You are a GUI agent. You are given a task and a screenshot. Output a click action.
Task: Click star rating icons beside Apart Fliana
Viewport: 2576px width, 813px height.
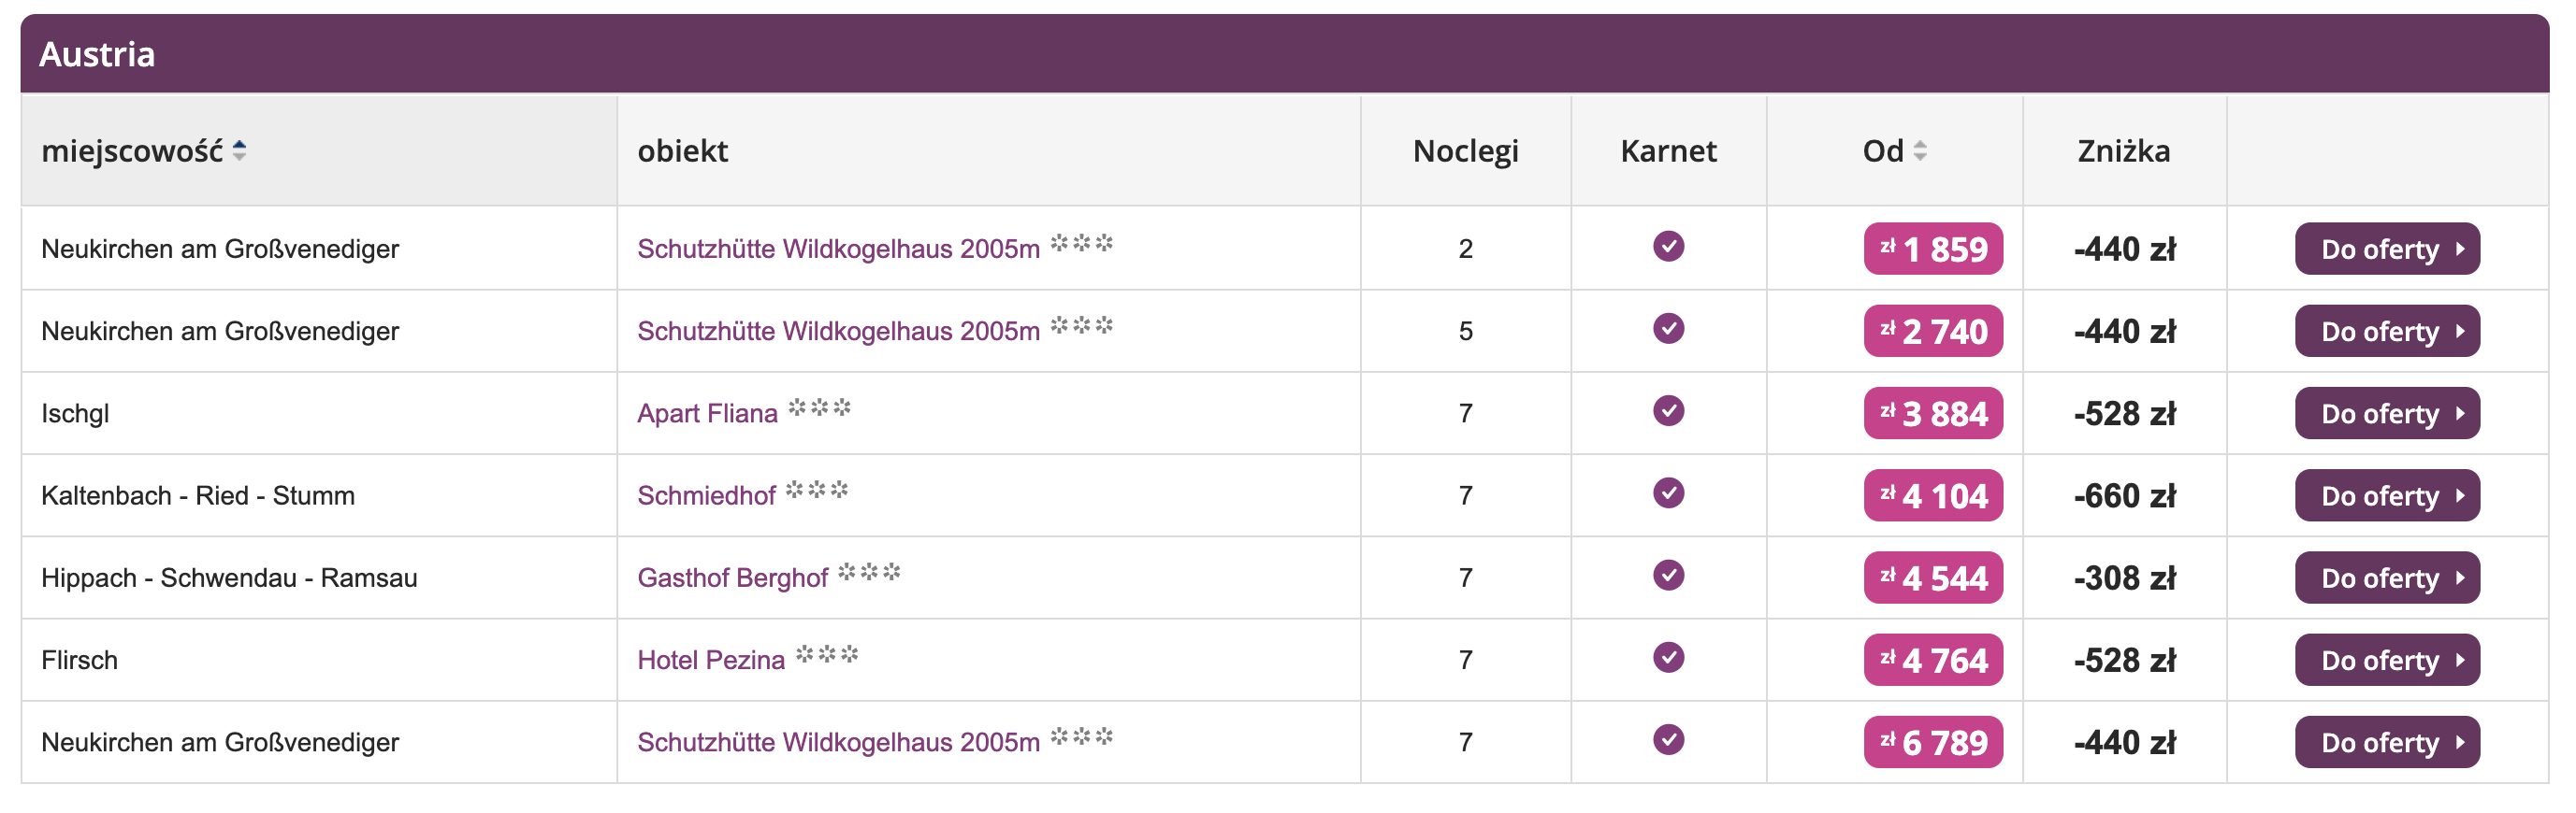coord(819,407)
